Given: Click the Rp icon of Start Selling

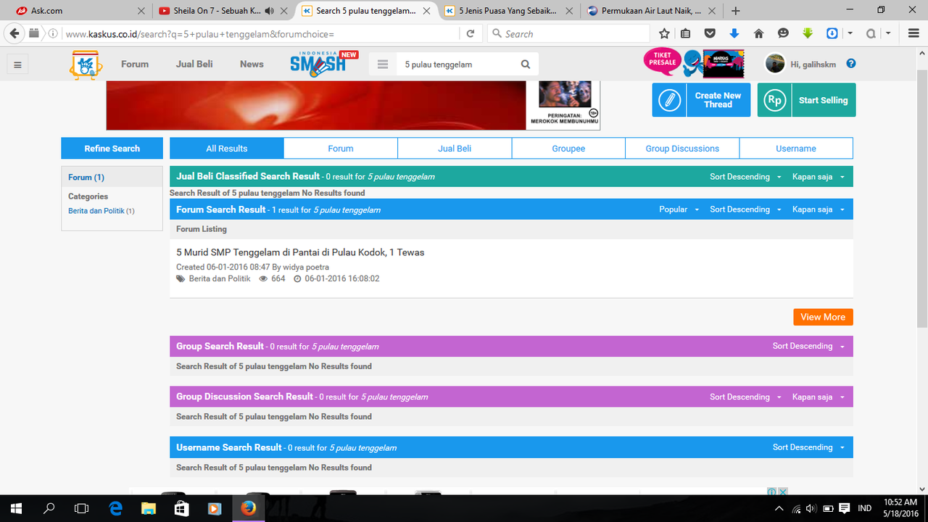Looking at the screenshot, I should point(774,100).
